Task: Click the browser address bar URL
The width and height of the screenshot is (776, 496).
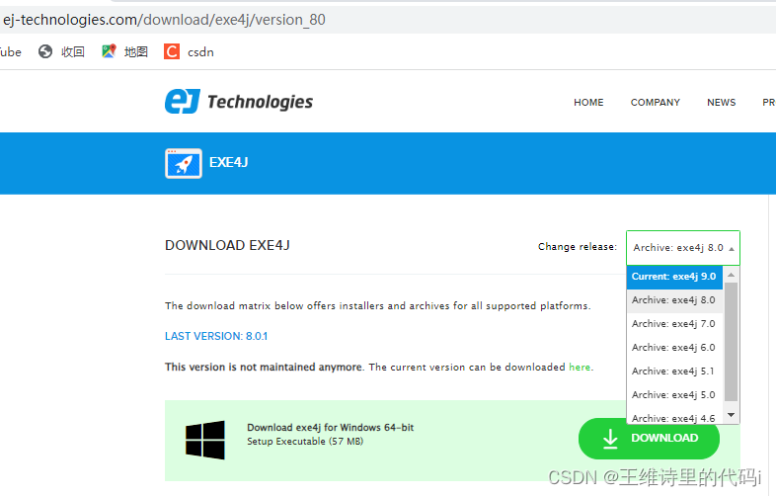Action: coord(164,20)
